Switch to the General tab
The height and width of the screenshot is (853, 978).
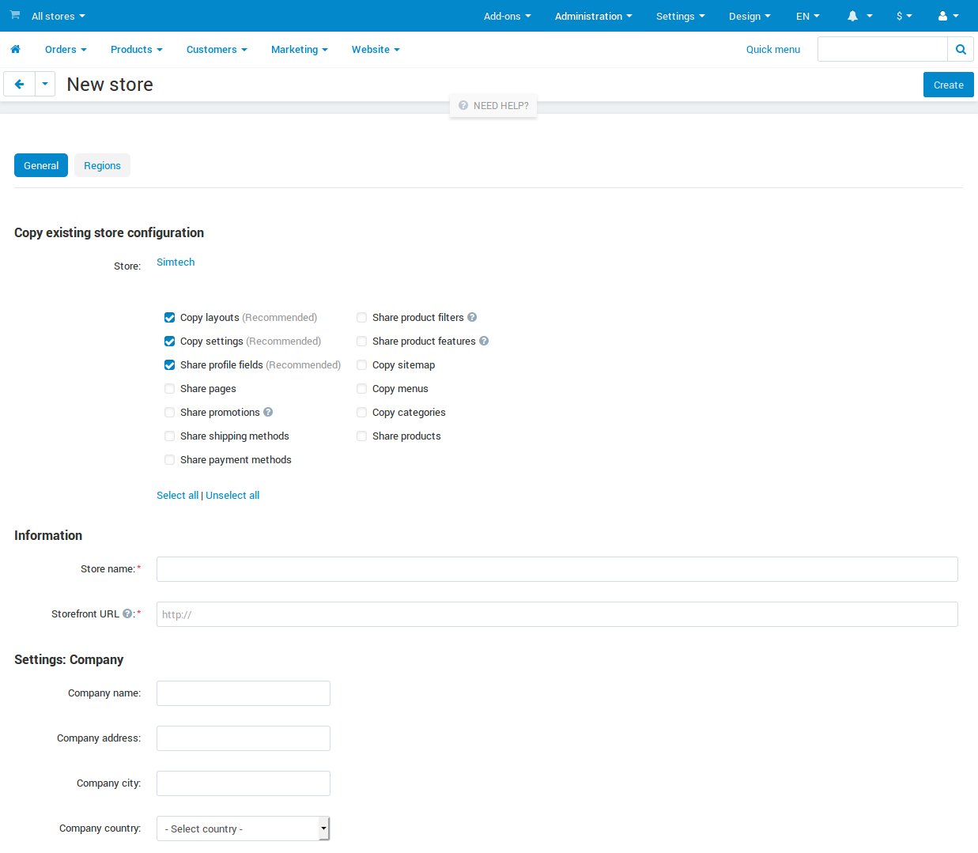click(41, 165)
